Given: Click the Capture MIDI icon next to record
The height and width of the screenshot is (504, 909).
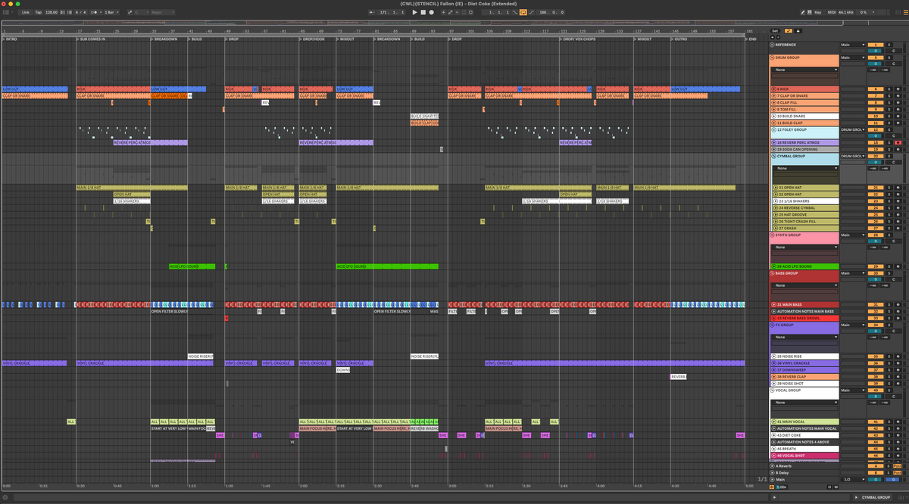Looking at the screenshot, I should [x=463, y=12].
